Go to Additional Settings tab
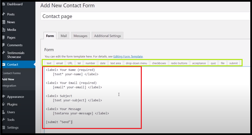252x135 pixels. (x=108, y=36)
